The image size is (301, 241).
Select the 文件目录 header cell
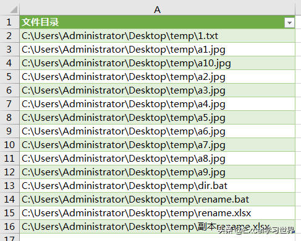pyautogui.click(x=157, y=22)
